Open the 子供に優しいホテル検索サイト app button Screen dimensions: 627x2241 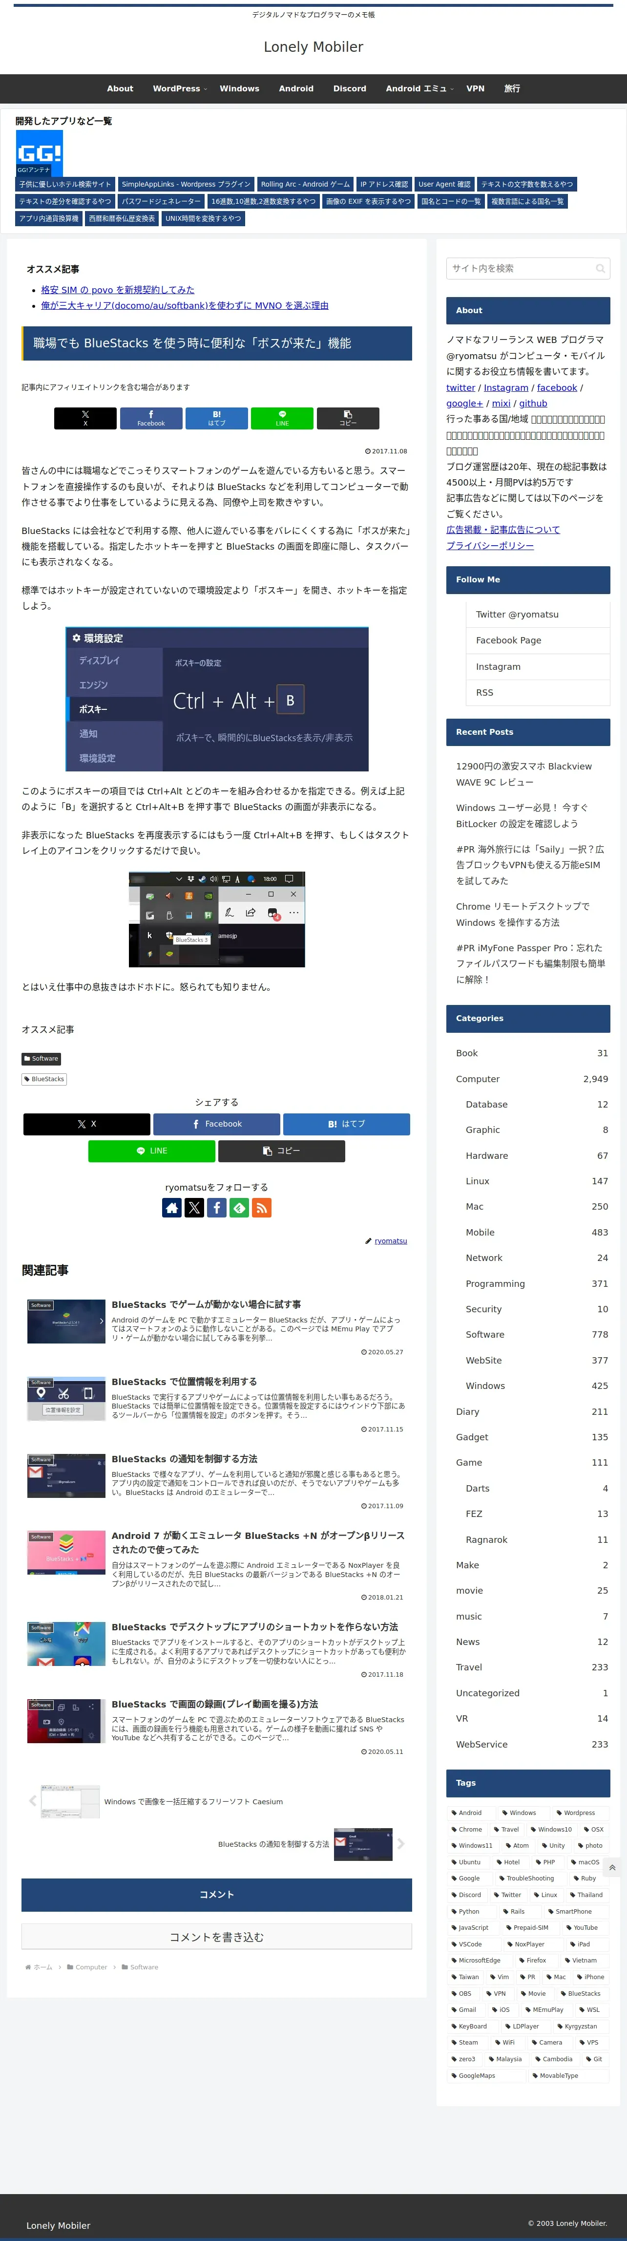coord(65,185)
